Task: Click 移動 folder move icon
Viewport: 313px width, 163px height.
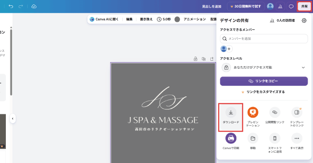Action: pos(253,138)
